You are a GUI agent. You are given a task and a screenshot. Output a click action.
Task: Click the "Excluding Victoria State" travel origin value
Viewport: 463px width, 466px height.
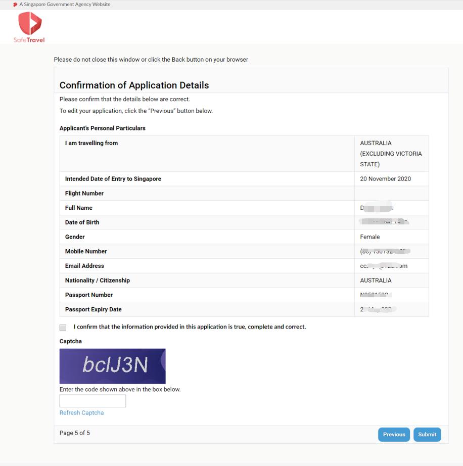pyautogui.click(x=391, y=154)
